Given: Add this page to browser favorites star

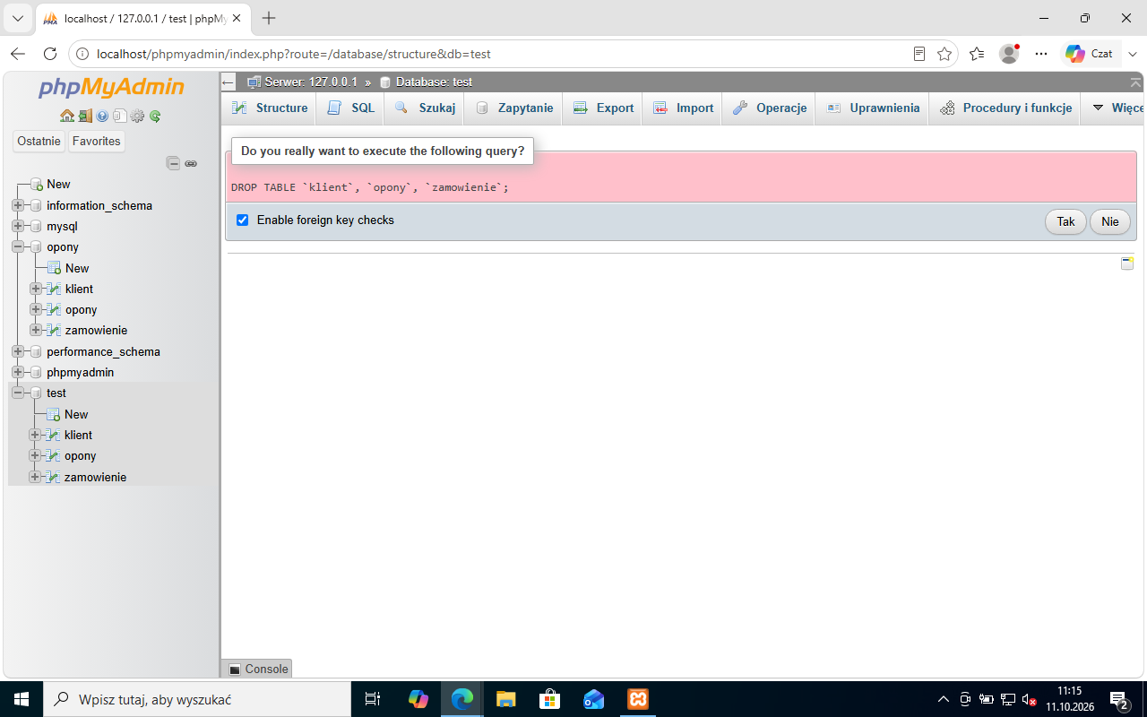Looking at the screenshot, I should click(x=944, y=54).
